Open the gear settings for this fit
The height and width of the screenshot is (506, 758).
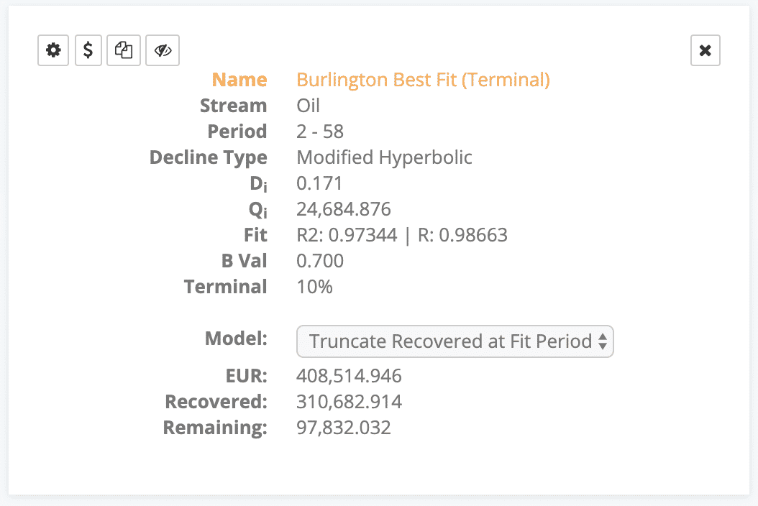53,50
